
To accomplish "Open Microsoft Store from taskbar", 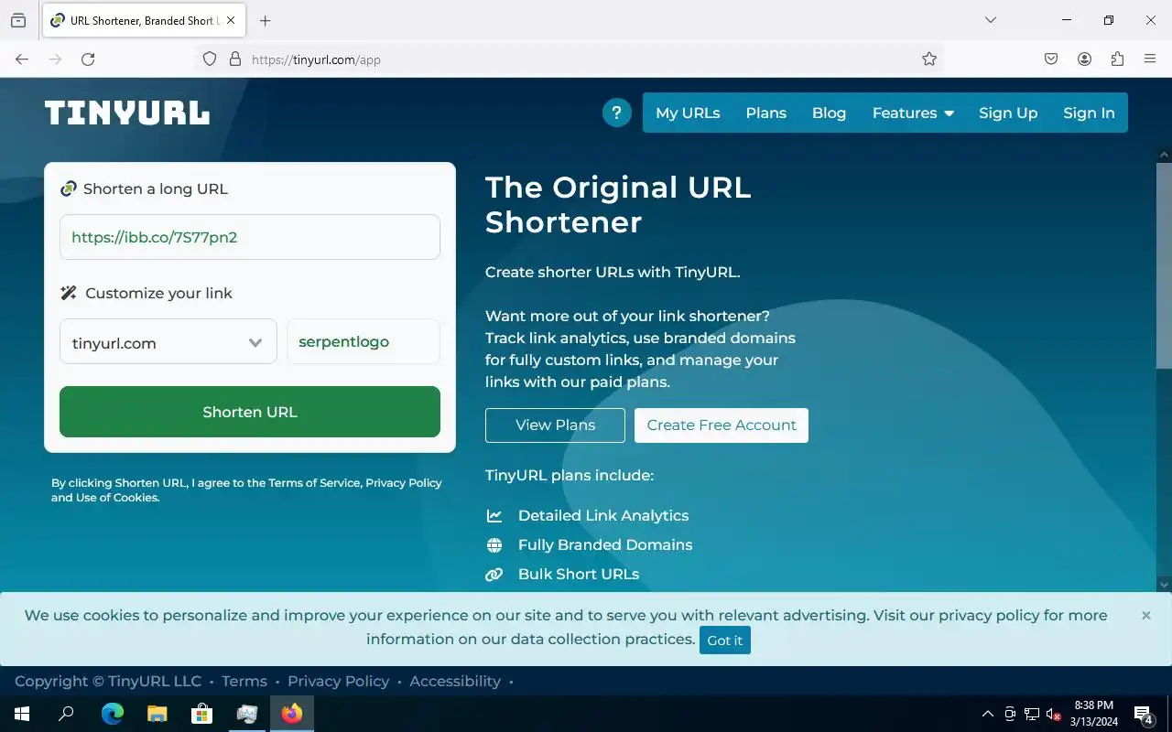I will [x=201, y=714].
